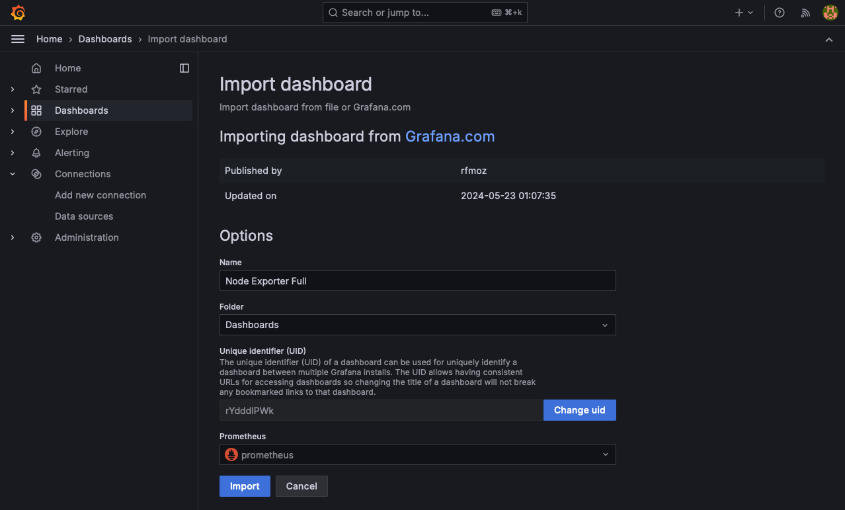Image resolution: width=845 pixels, height=510 pixels.
Task: Click the Unique identifier (UID) label
Action: pyautogui.click(x=262, y=351)
